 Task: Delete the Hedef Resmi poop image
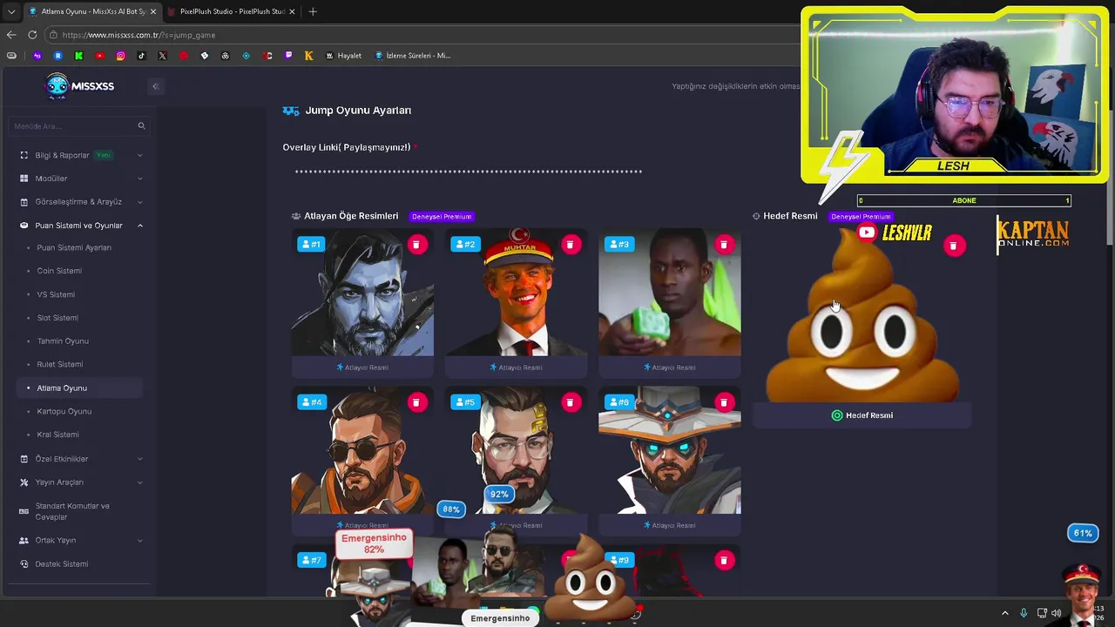954,246
